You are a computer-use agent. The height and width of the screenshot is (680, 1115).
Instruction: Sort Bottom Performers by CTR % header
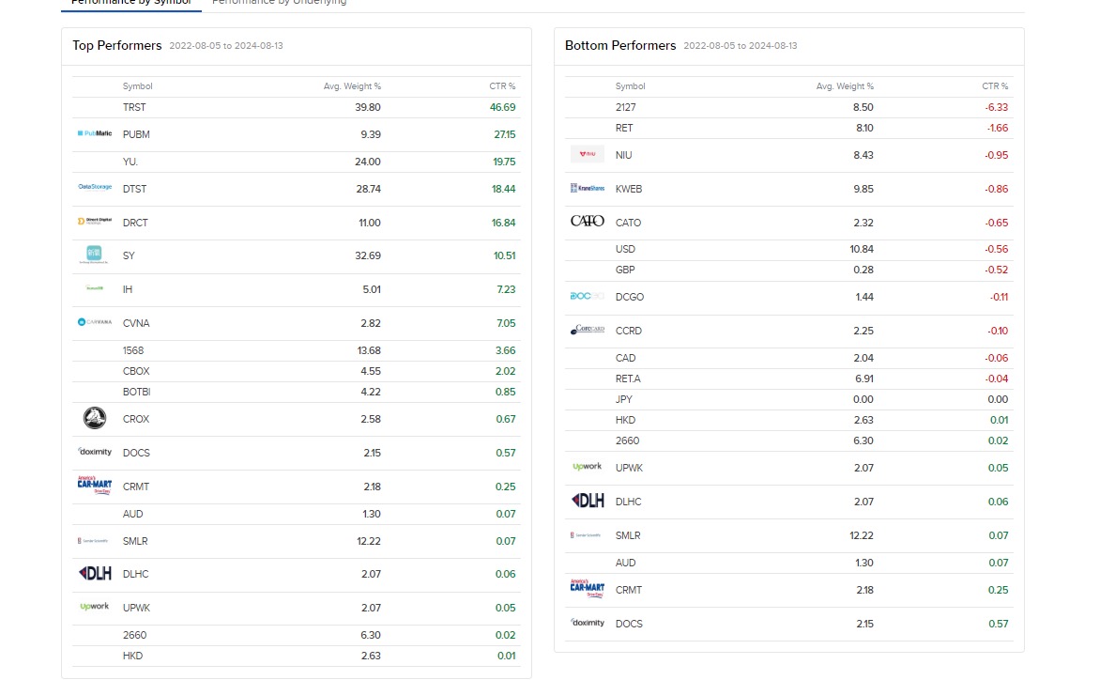pyautogui.click(x=995, y=85)
